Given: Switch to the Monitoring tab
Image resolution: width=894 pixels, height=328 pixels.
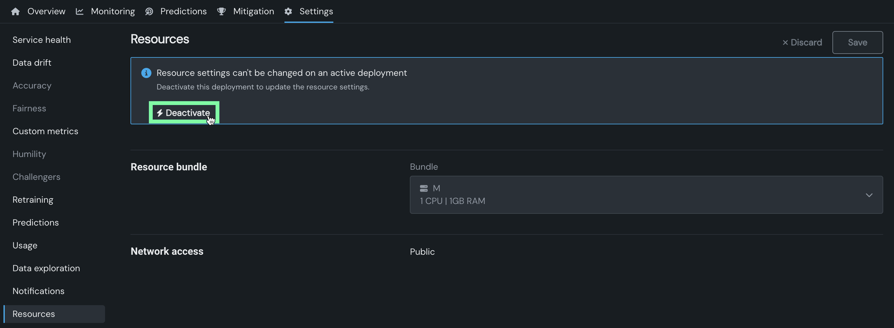Looking at the screenshot, I should pos(112,11).
